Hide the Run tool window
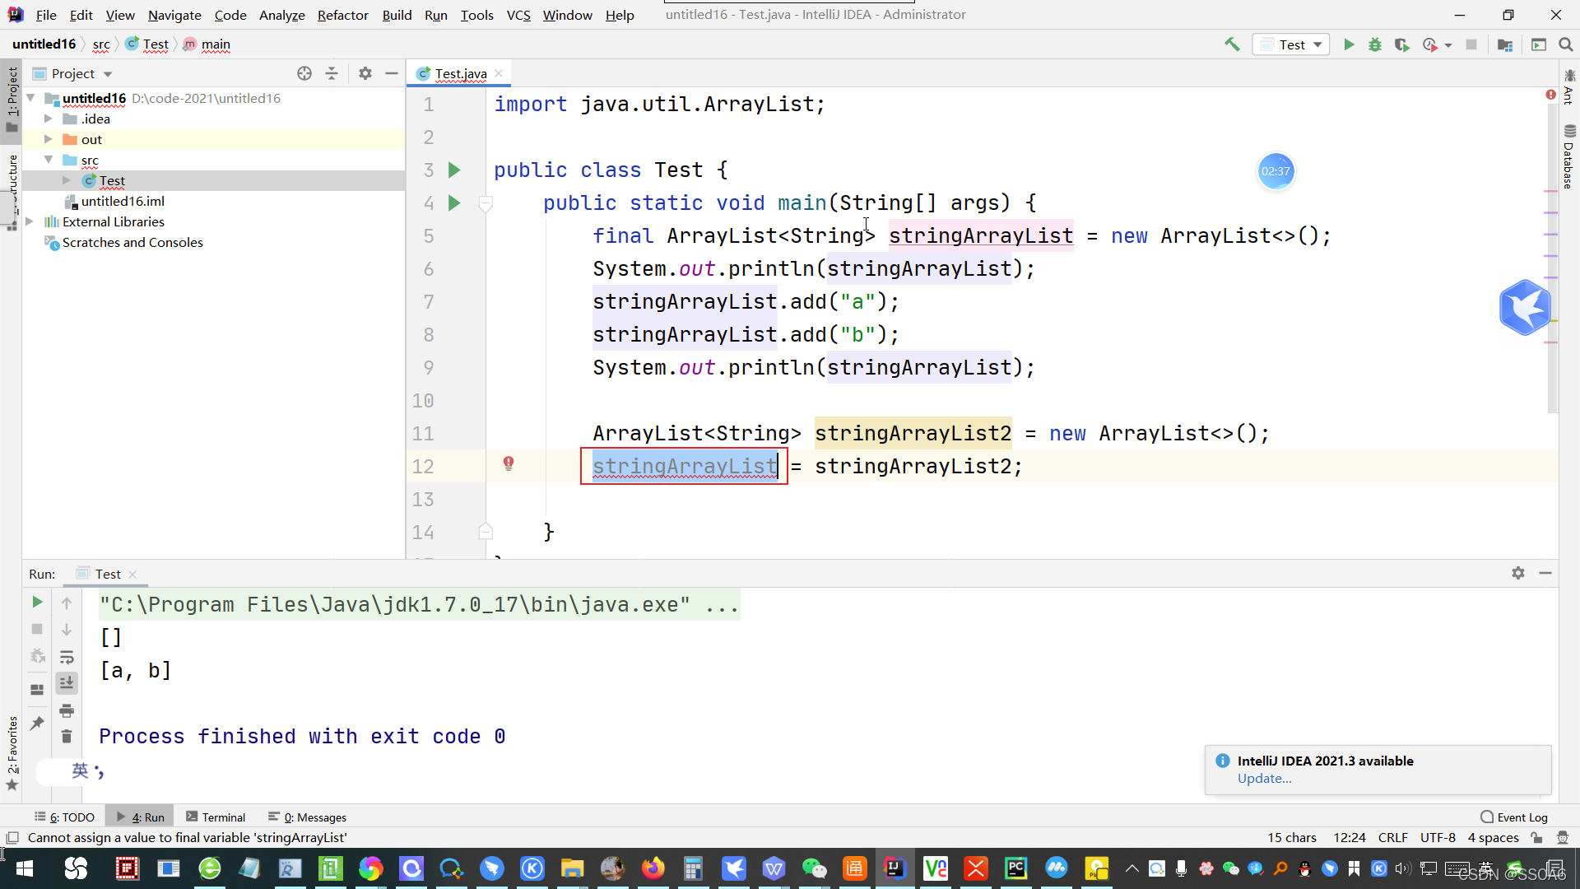The image size is (1580, 889). (x=1545, y=573)
